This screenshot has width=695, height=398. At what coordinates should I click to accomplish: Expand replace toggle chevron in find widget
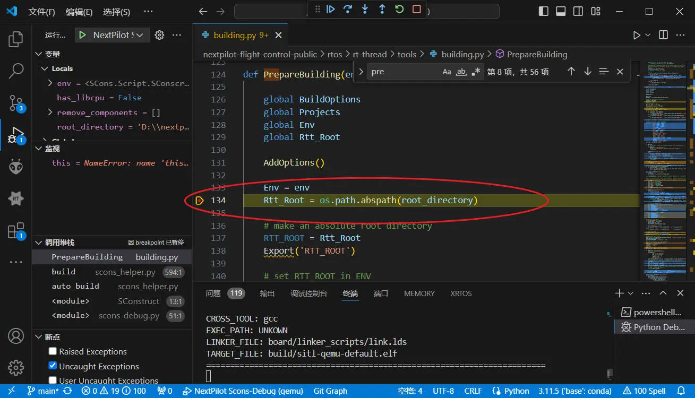(x=361, y=72)
